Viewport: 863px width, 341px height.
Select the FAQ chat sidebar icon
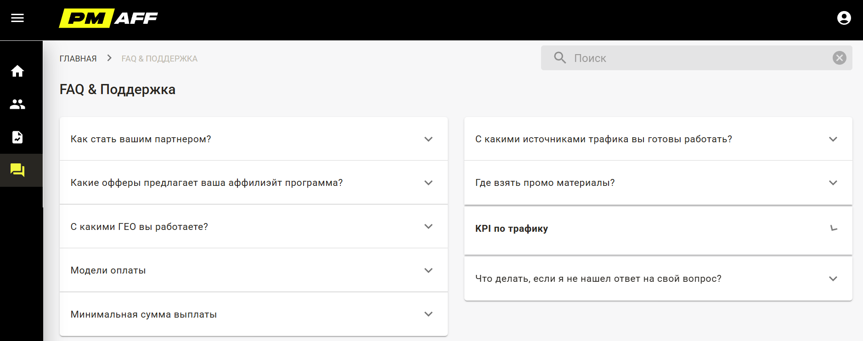tap(17, 170)
